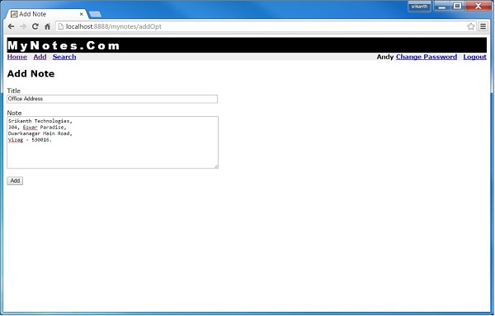This screenshot has height=316, width=495.
Task: Log out using Logout link
Action: click(x=475, y=57)
